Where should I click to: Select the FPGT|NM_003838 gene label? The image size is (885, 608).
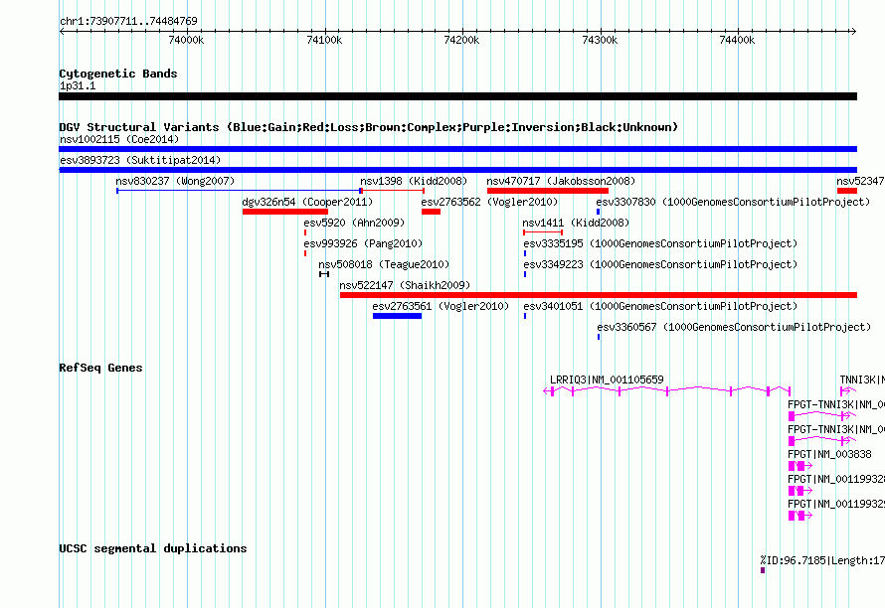point(829,454)
